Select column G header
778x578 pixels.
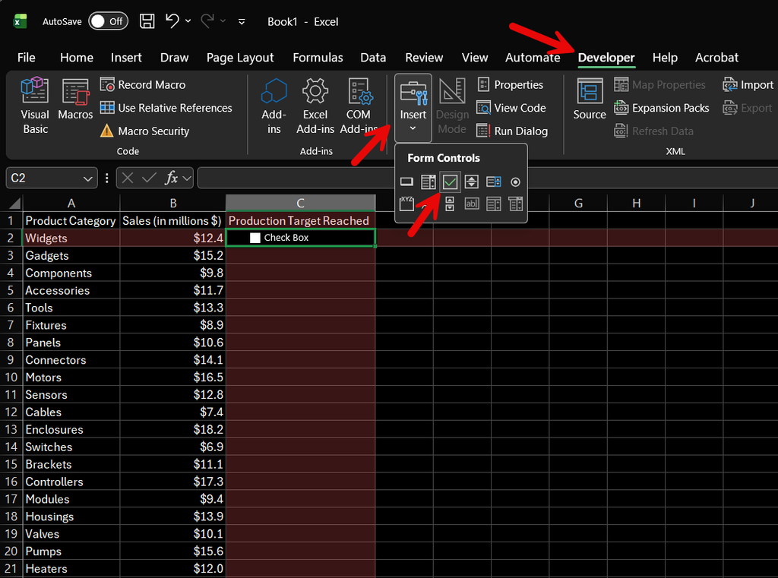point(578,203)
